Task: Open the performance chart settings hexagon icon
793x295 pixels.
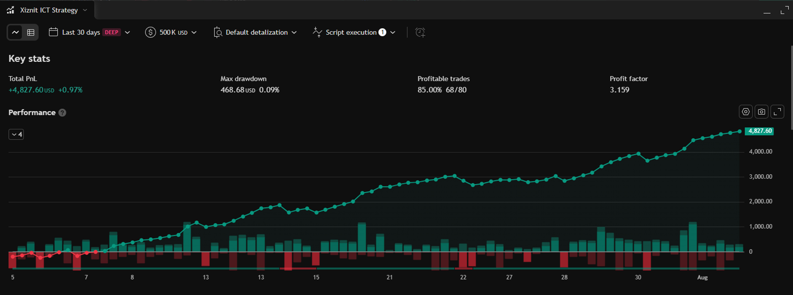Action: tap(746, 112)
